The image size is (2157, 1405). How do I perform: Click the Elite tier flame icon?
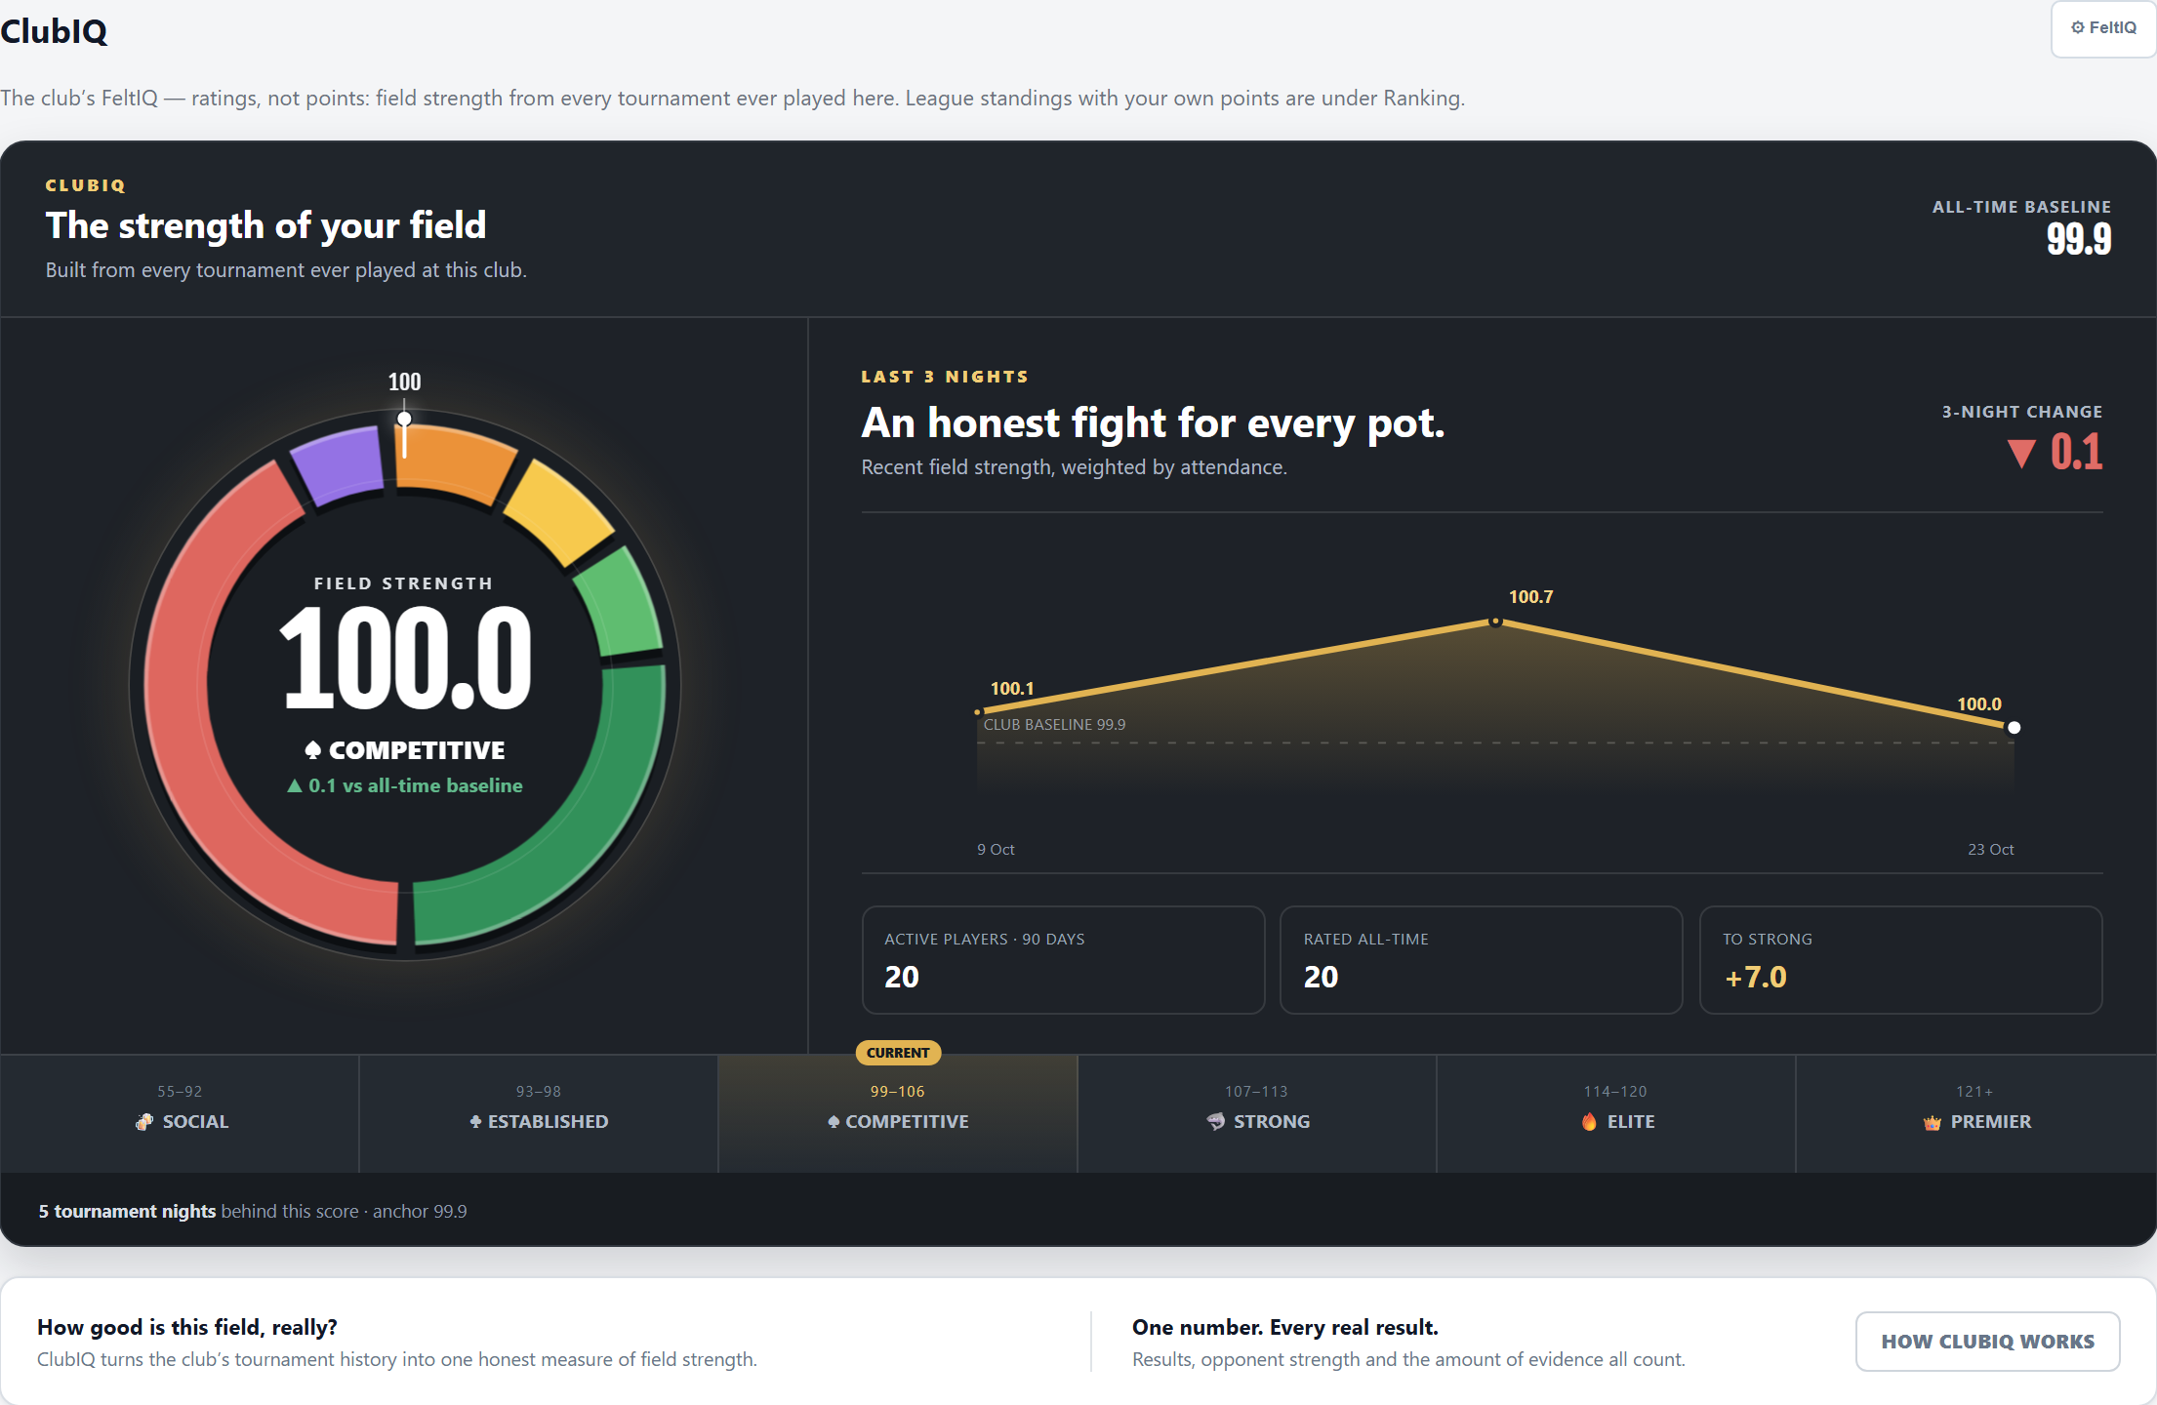coord(1590,1122)
